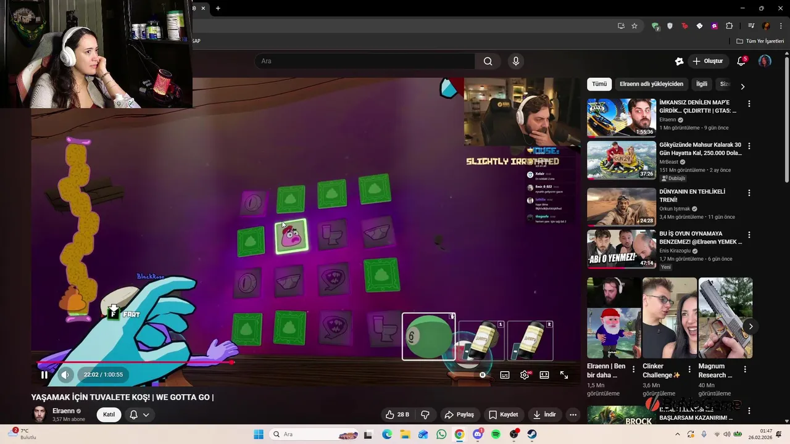This screenshot has height=444, width=790.
Task: Bookmark this page with the star icon
Action: click(634, 26)
